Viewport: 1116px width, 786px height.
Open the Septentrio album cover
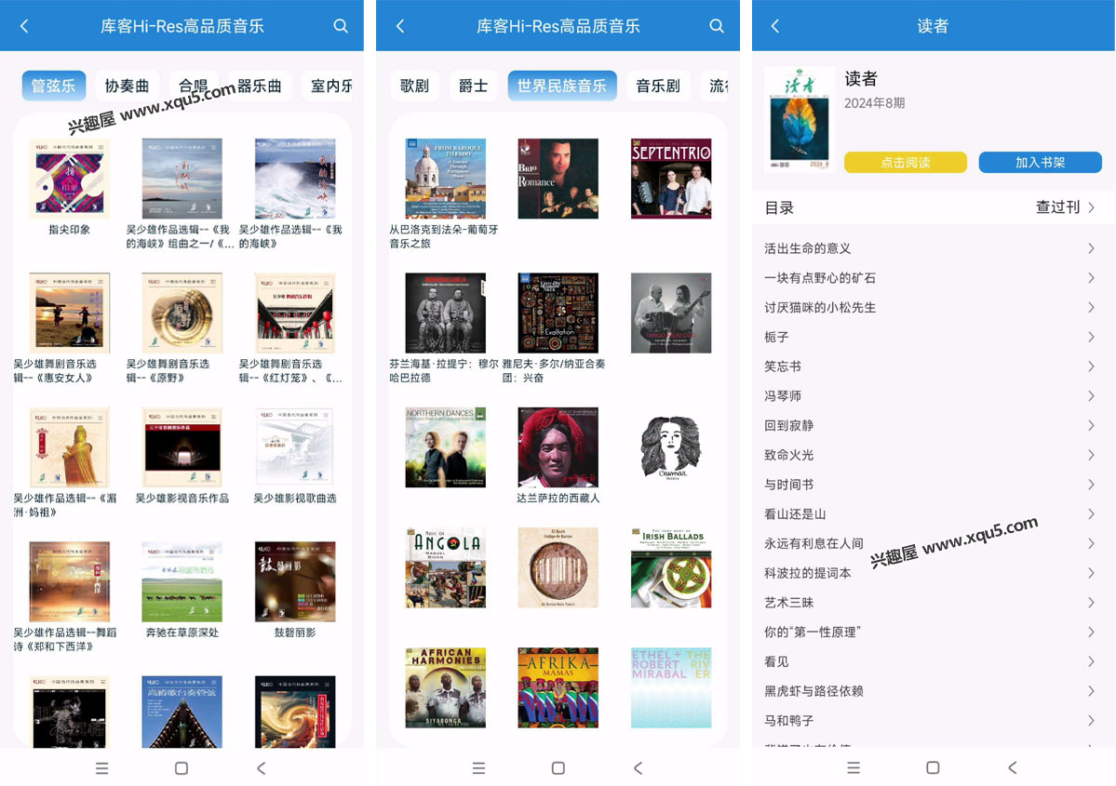point(671,178)
